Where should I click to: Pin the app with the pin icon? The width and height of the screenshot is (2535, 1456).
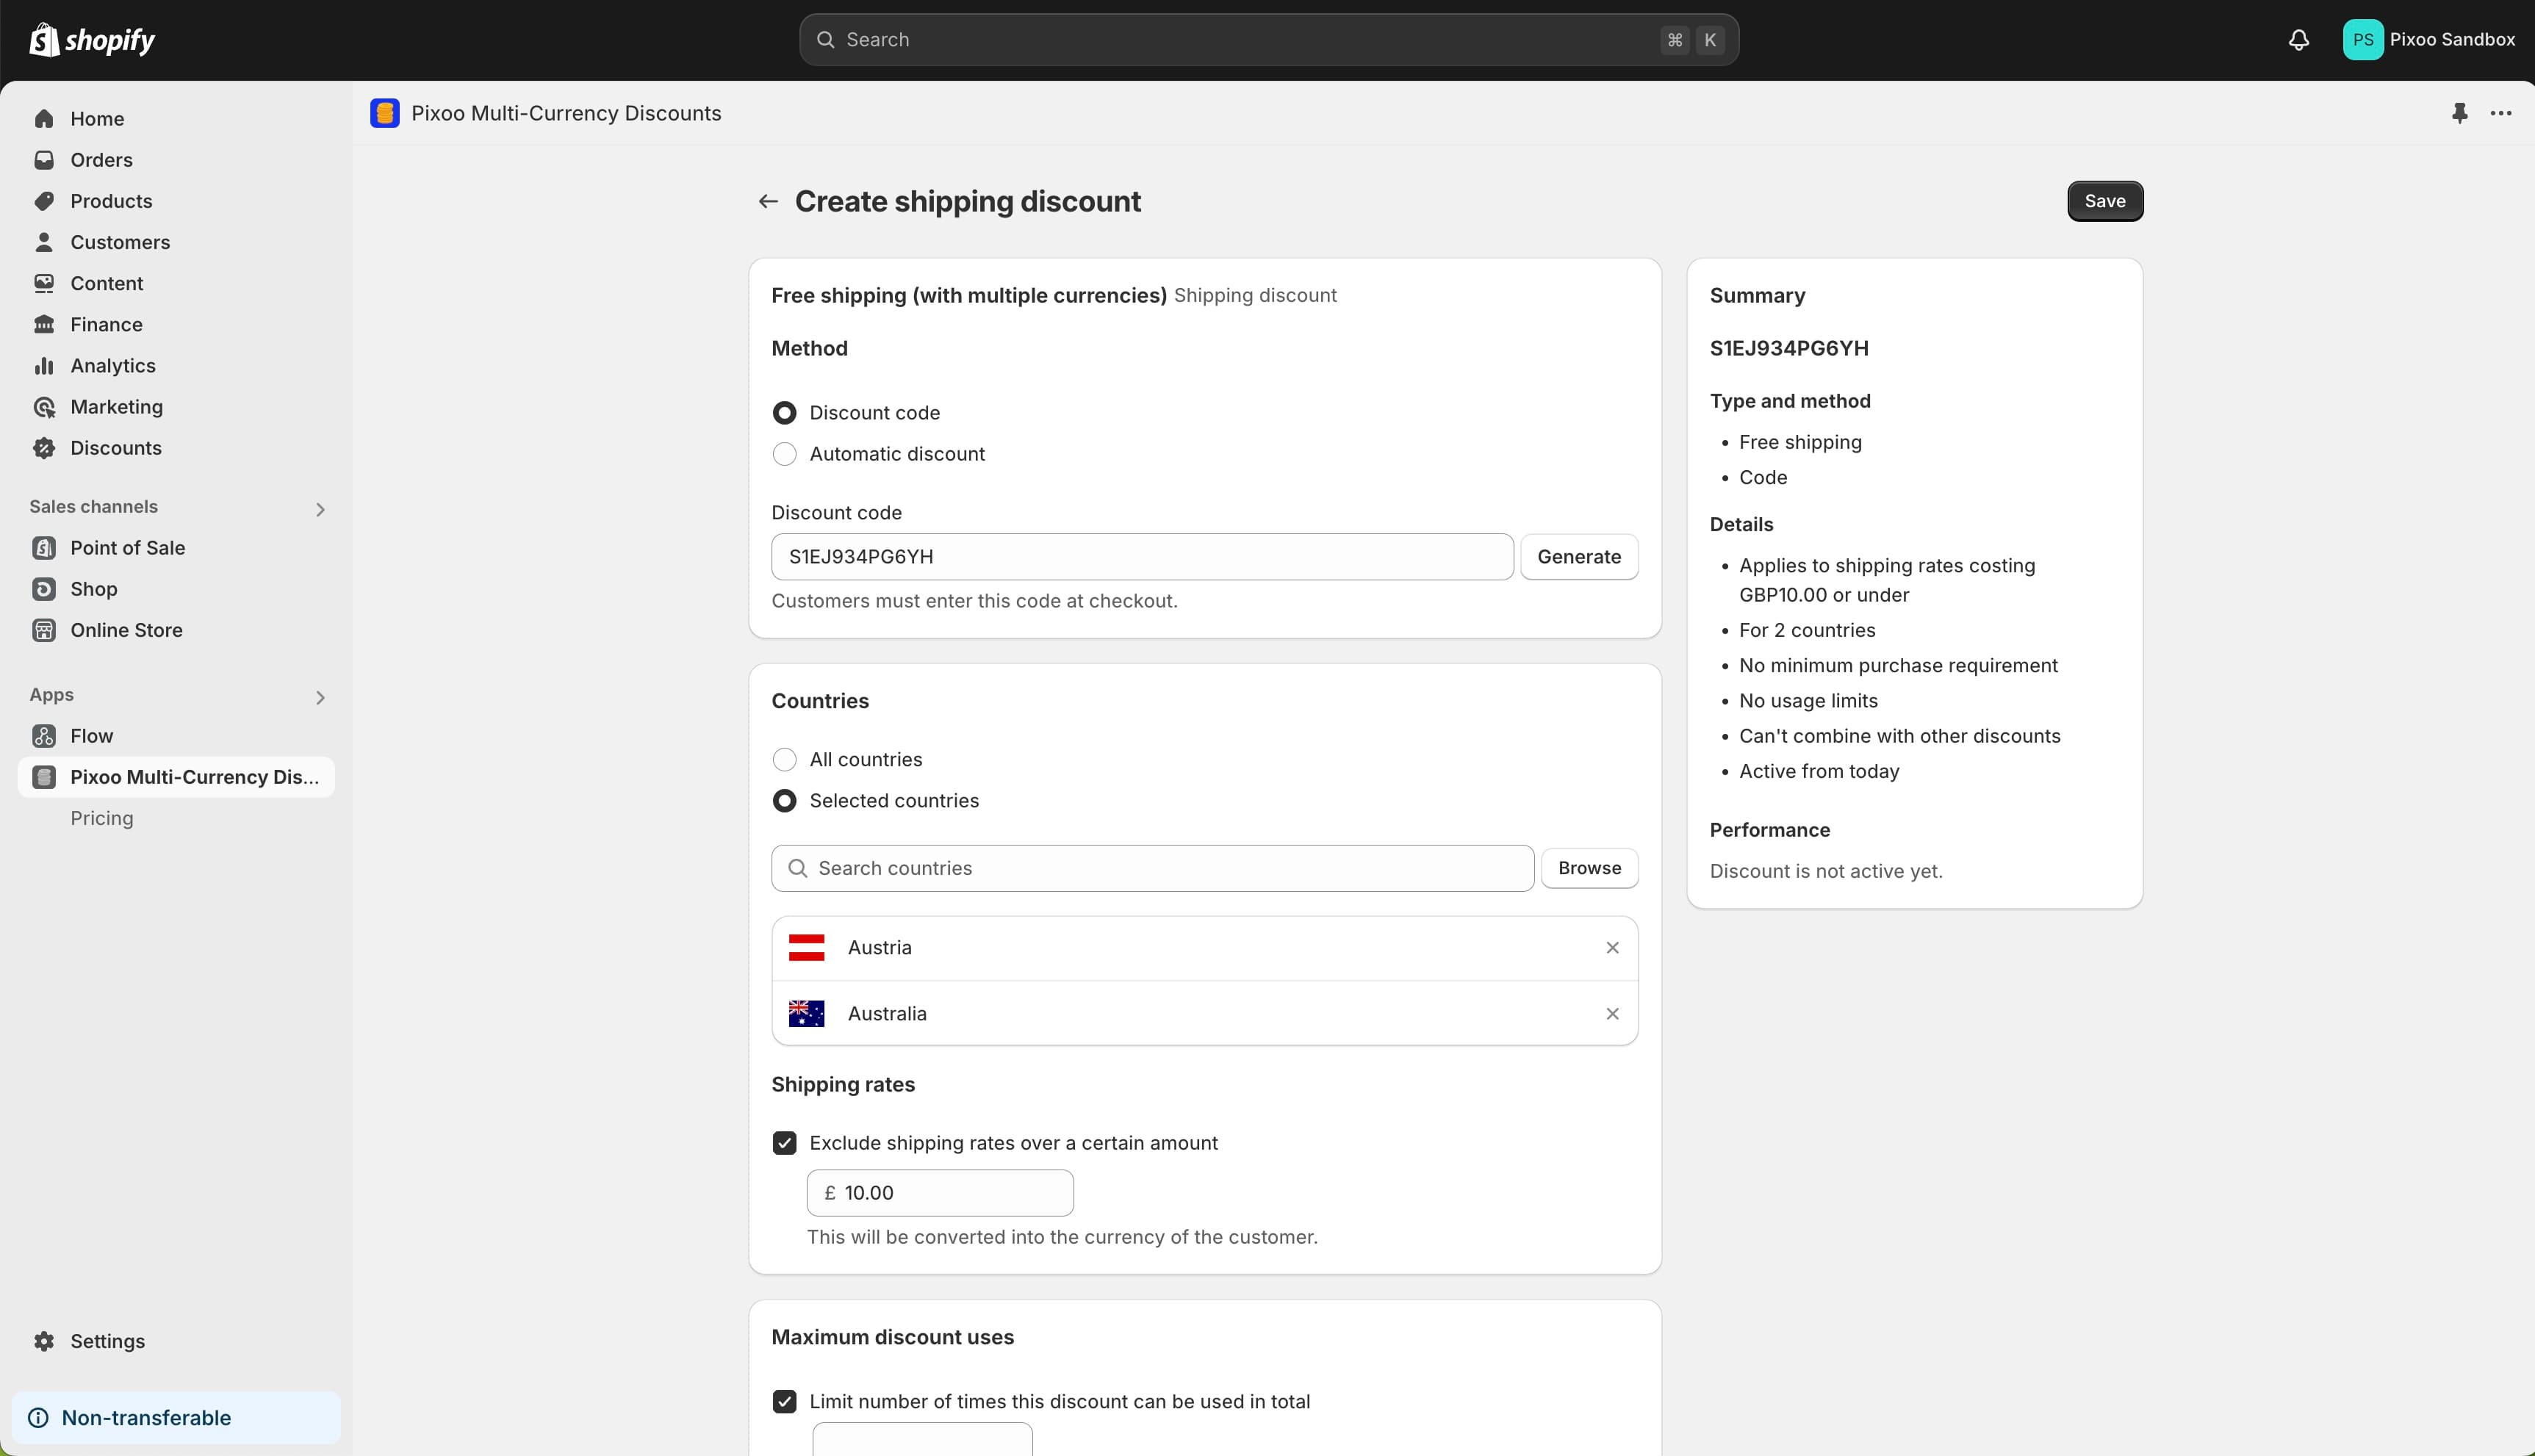pyautogui.click(x=2459, y=113)
